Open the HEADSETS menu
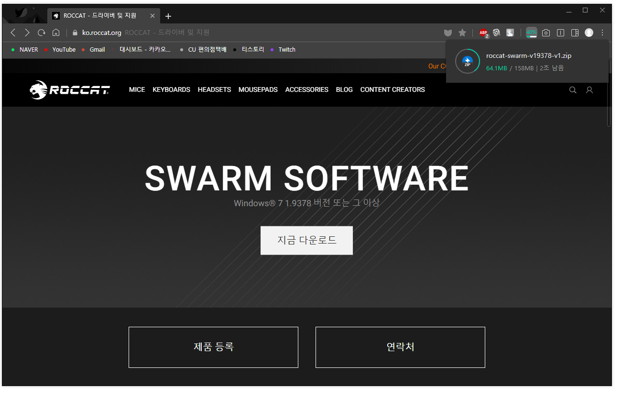Image resolution: width=622 pixels, height=399 pixels. 214,89
